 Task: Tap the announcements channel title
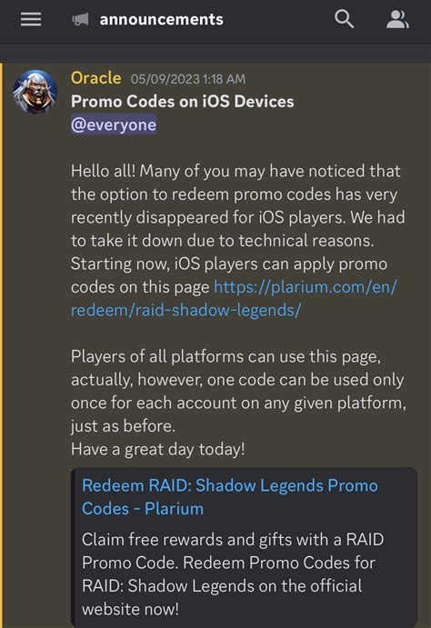tap(162, 19)
